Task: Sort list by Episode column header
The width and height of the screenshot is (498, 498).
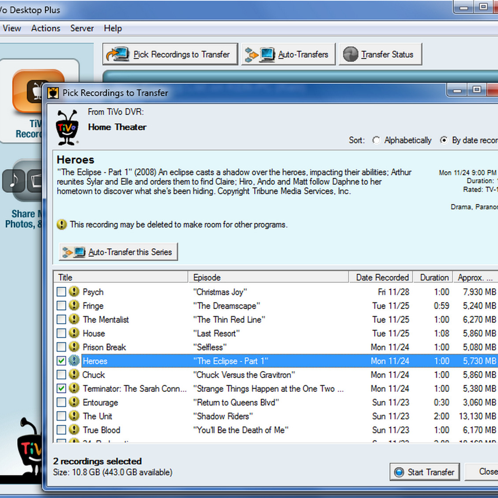Action: click(x=268, y=277)
